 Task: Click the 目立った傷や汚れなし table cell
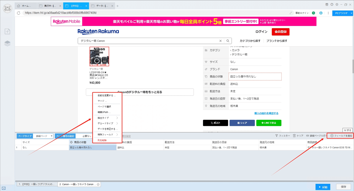(93, 147)
